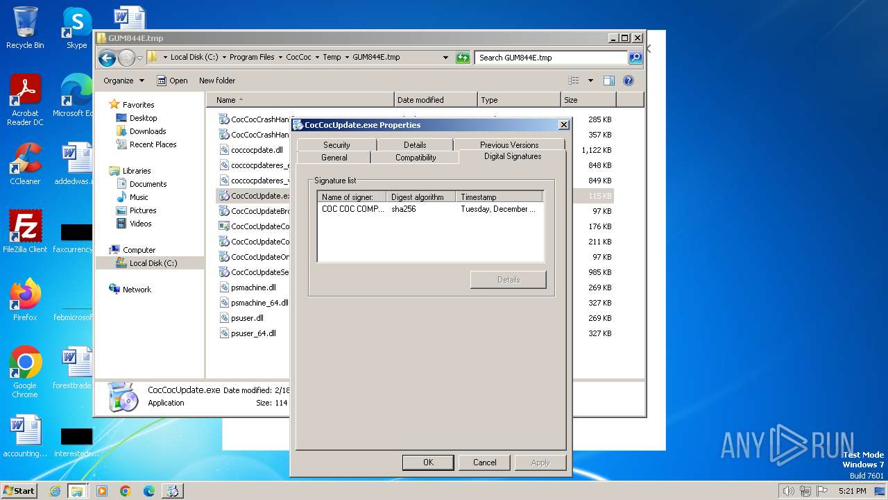Open Google Chrome desktop shortcut

click(x=25, y=372)
